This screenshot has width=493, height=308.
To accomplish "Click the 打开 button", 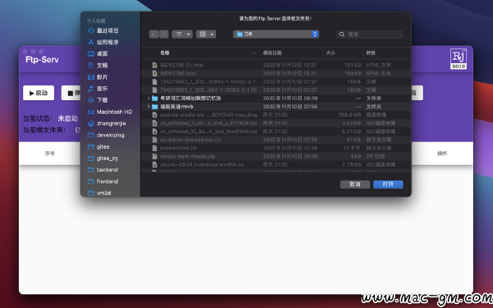I will (388, 184).
